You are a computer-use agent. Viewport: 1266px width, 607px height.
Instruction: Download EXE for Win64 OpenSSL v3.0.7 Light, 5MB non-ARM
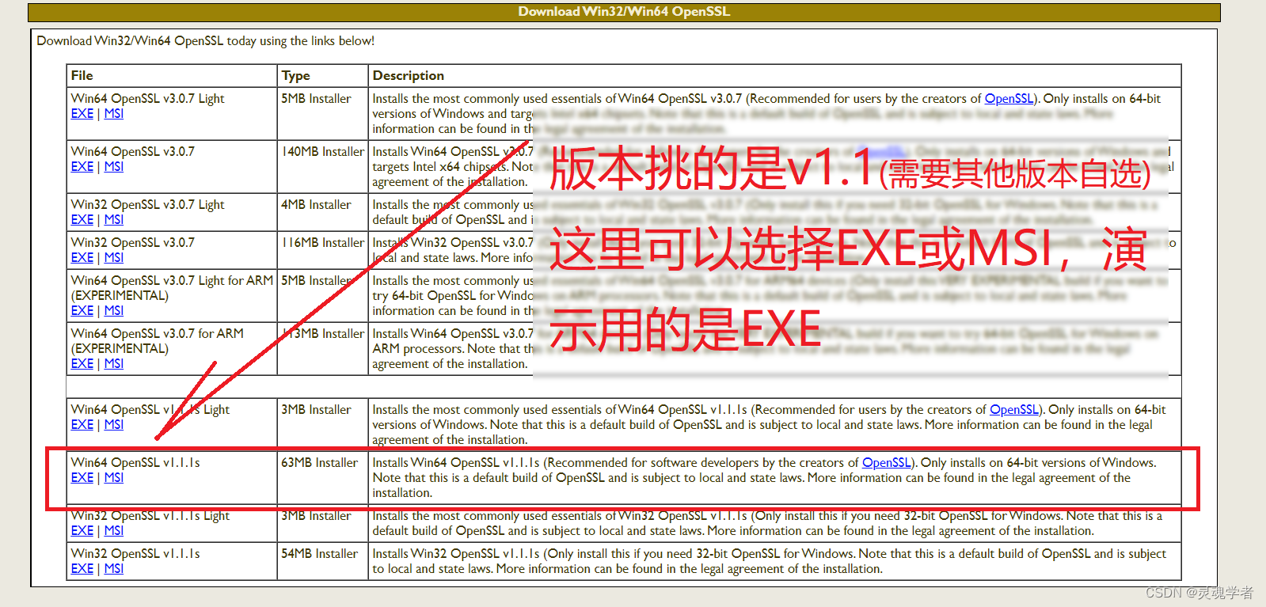(82, 114)
